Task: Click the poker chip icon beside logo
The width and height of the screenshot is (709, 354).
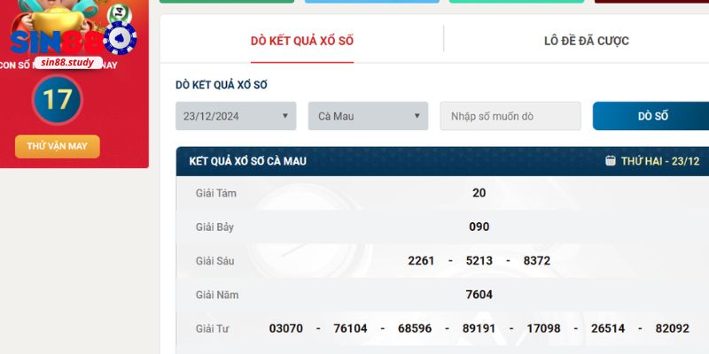Action: pyautogui.click(x=120, y=38)
